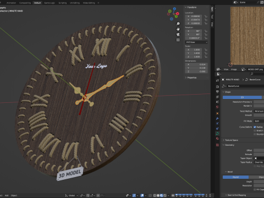Open the Material properties tab icon

coord(217,139)
